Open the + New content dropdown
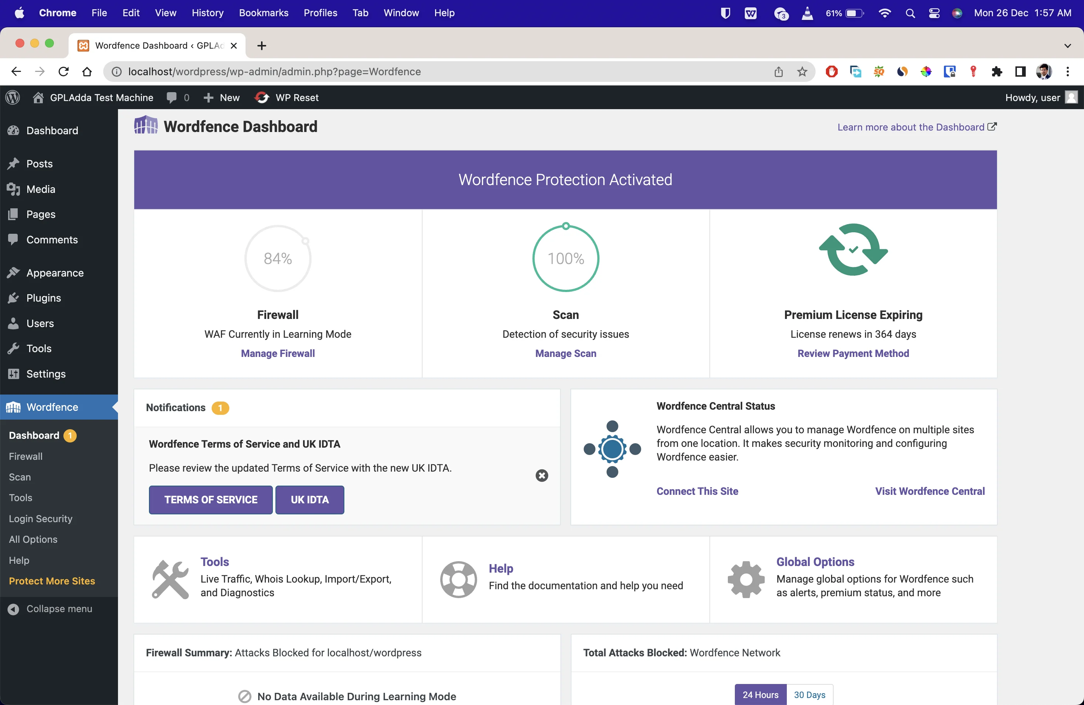1084x705 pixels. coord(221,97)
